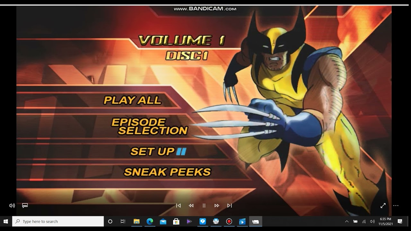Viewport: 411px width, 231px height.
Task: Rewind the video
Action: (191, 206)
